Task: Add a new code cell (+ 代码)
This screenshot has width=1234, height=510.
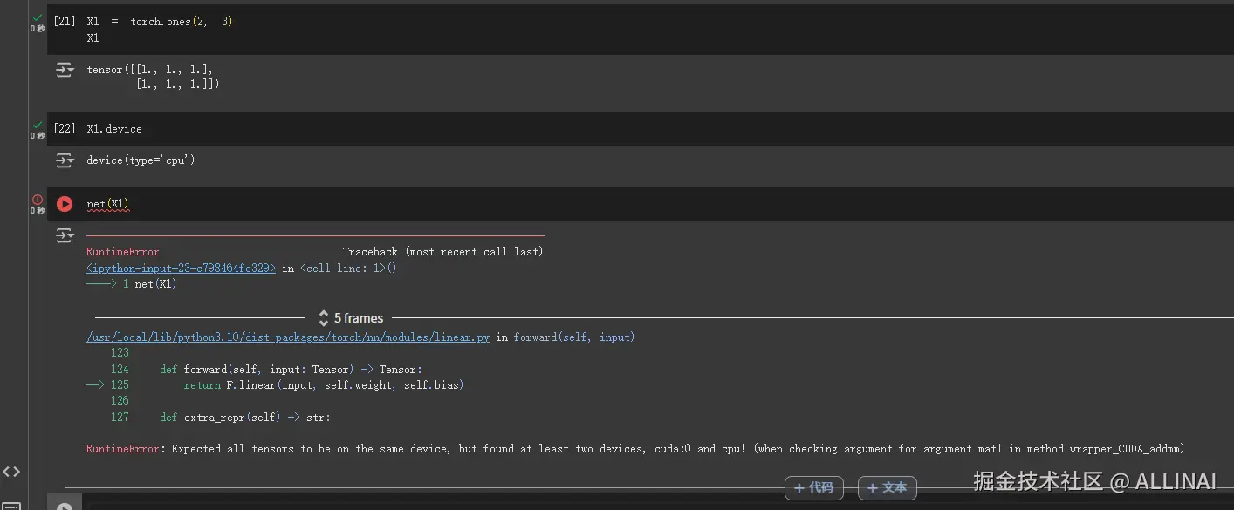Action: 813,488
